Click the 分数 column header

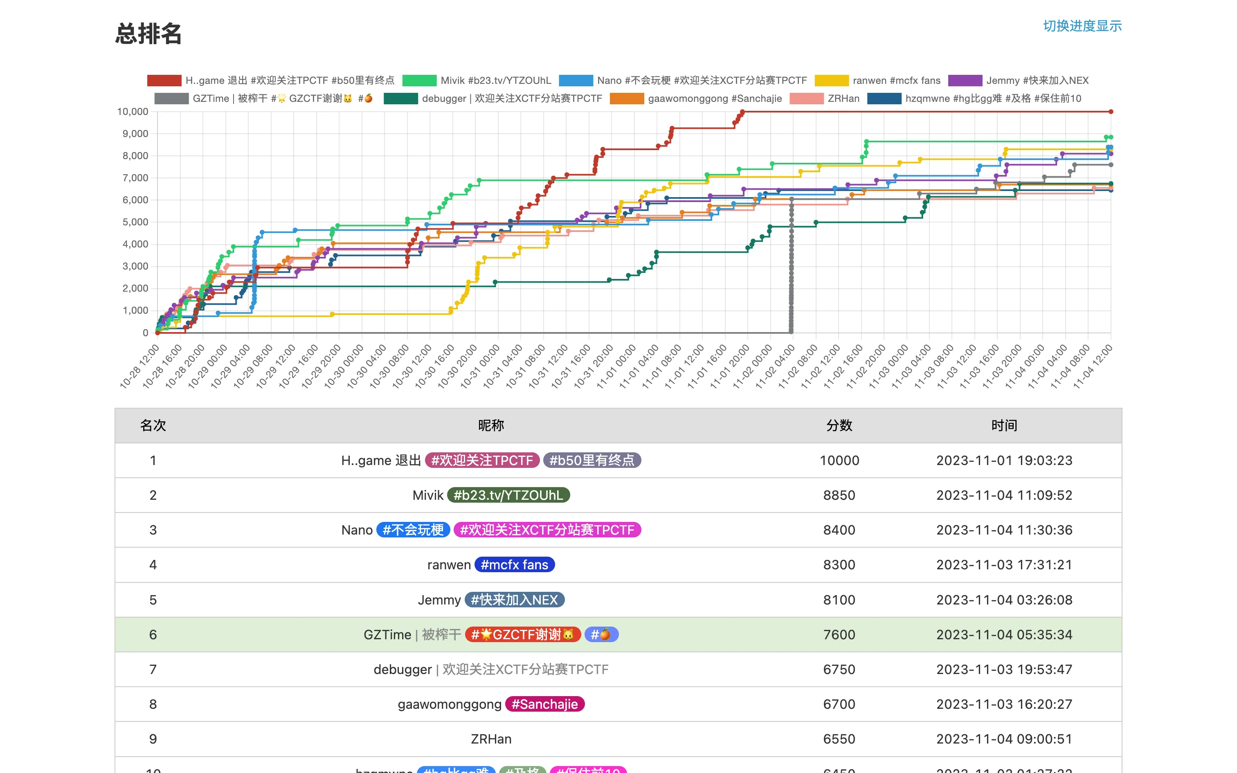pos(839,425)
